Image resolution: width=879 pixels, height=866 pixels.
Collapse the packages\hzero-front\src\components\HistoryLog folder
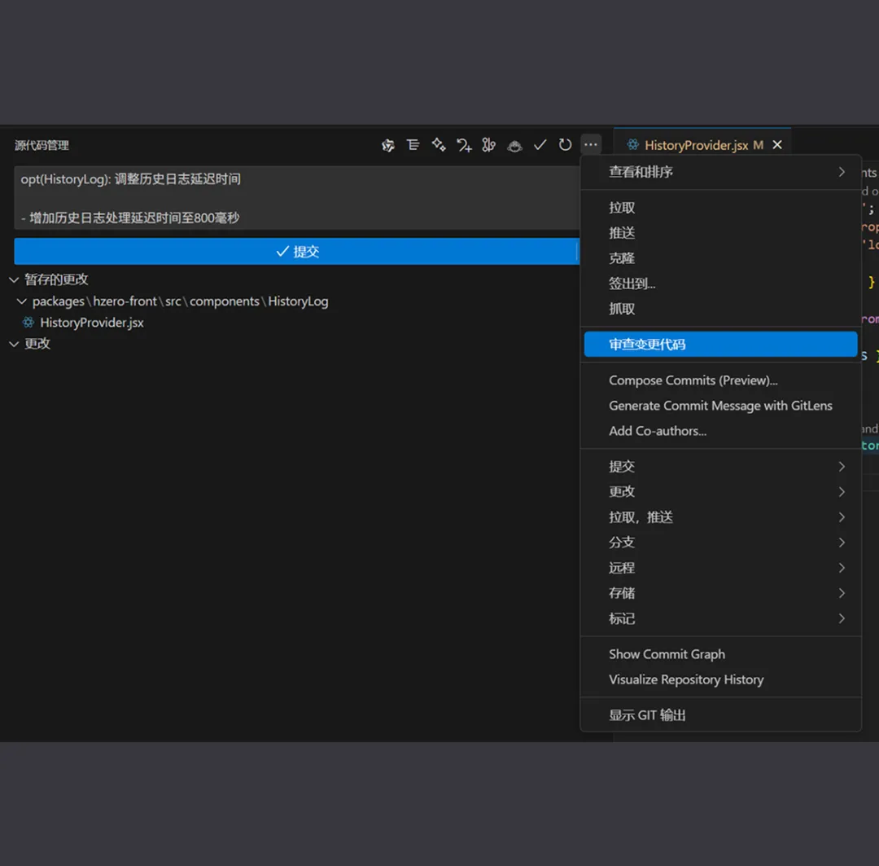pyautogui.click(x=21, y=301)
